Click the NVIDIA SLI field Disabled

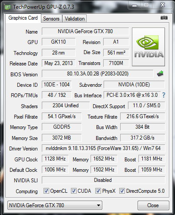(103, 180)
